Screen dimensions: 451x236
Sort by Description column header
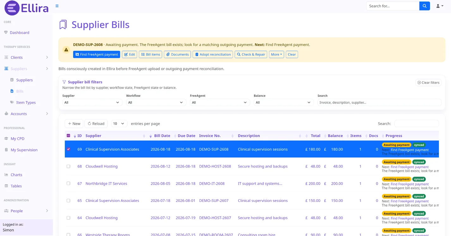click(249, 136)
